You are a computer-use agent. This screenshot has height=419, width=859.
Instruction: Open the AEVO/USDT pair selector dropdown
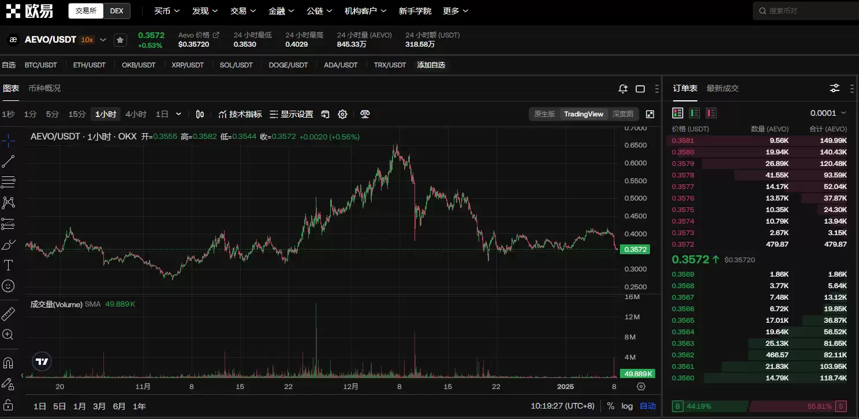(103, 40)
